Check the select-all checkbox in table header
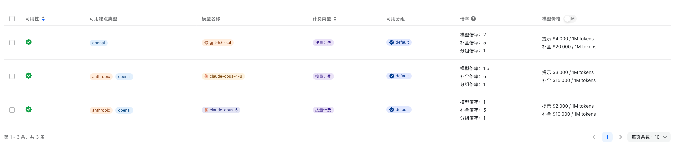 [x=12, y=19]
